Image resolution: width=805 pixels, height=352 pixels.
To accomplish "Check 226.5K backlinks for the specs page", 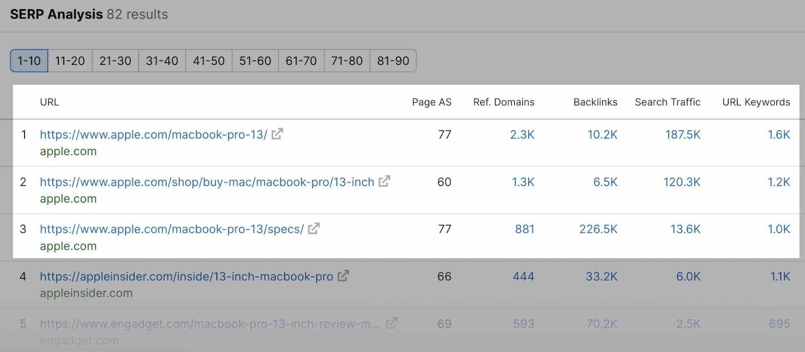I will click(x=599, y=229).
